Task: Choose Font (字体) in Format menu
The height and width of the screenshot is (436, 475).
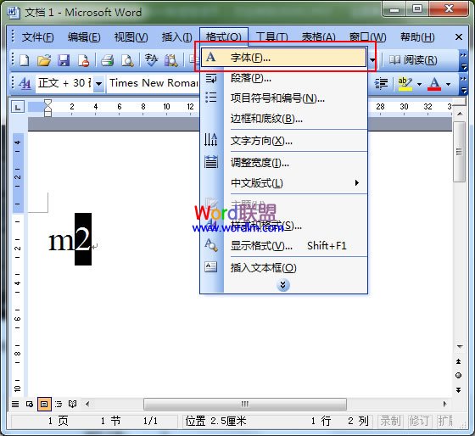Action: [x=283, y=58]
